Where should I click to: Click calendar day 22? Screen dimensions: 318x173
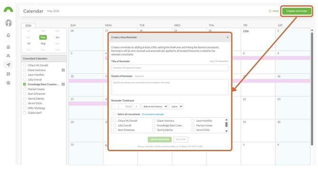[244, 99]
